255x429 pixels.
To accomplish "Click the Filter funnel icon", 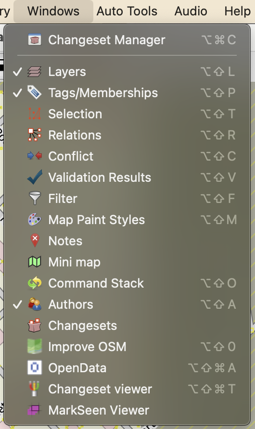I will point(35,198).
